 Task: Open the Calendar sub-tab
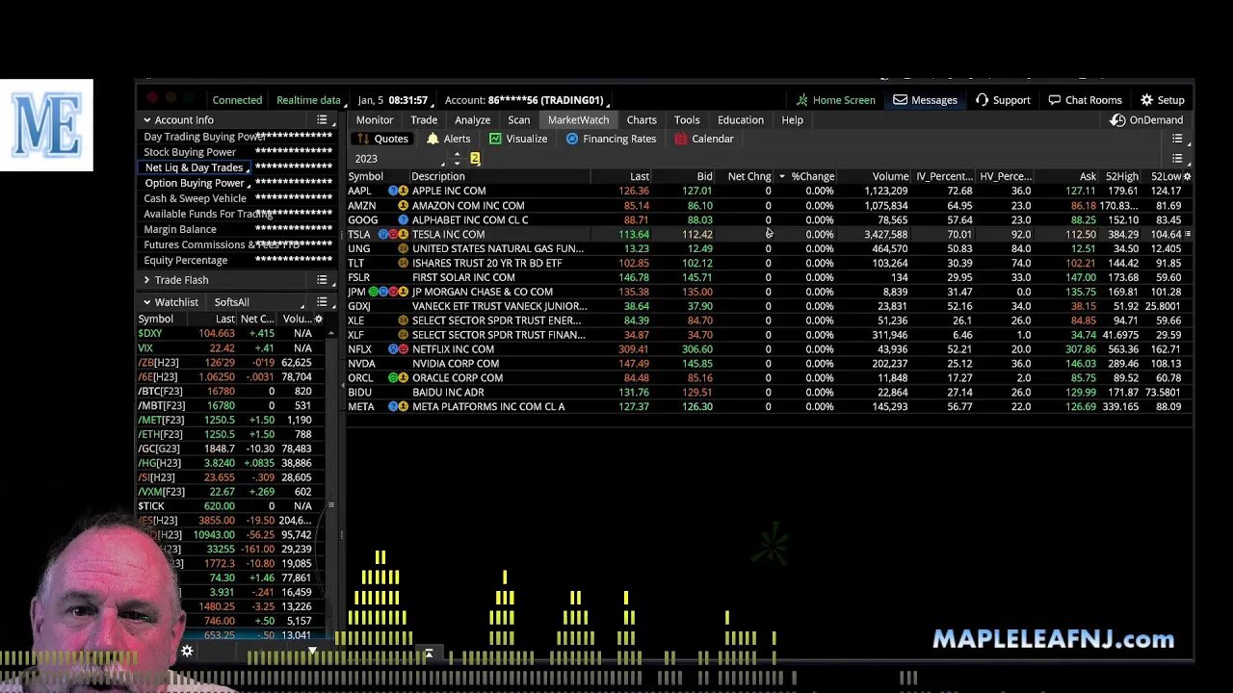[x=704, y=139]
